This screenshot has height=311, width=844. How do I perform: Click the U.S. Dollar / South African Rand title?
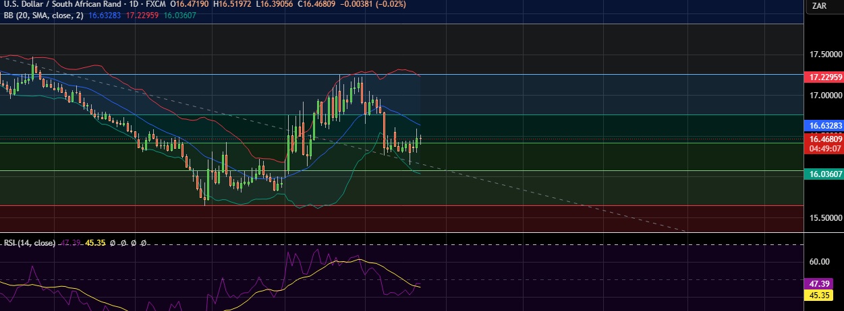coord(59,4)
